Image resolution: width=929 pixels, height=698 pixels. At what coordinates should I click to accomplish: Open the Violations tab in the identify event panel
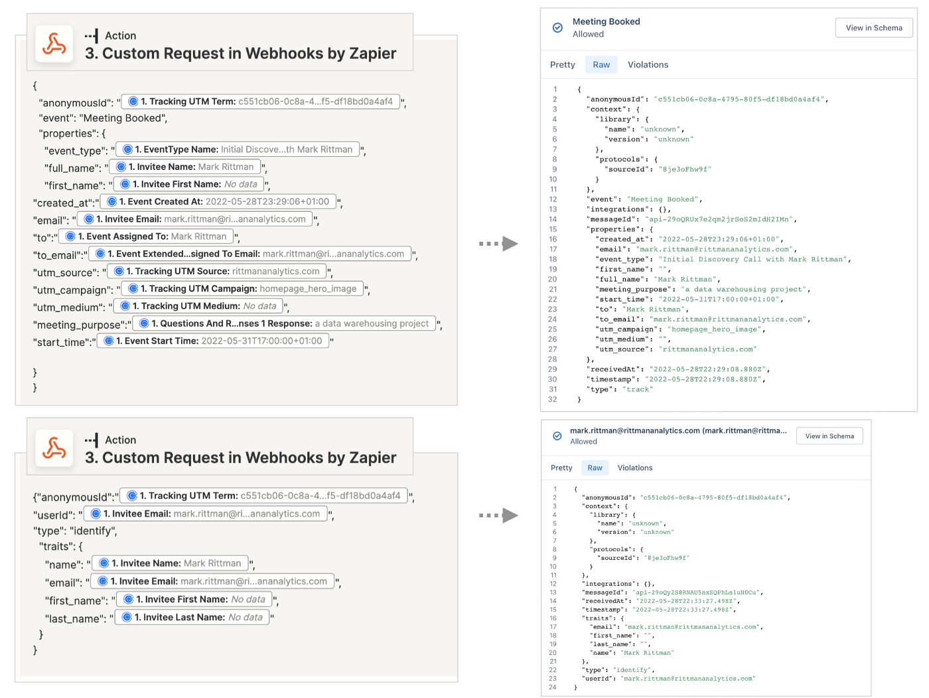click(634, 468)
